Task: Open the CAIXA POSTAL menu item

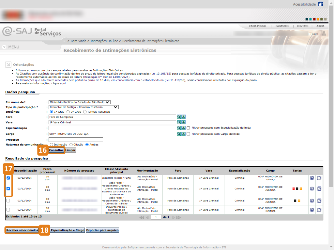Action: (x=257, y=26)
